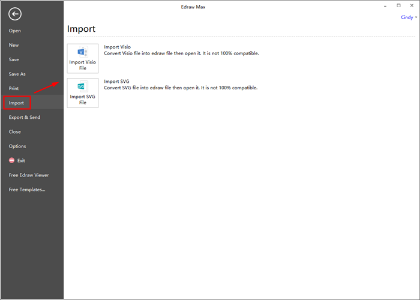Select Open in the sidebar
This screenshot has height=300, width=420.
[x=15, y=31]
